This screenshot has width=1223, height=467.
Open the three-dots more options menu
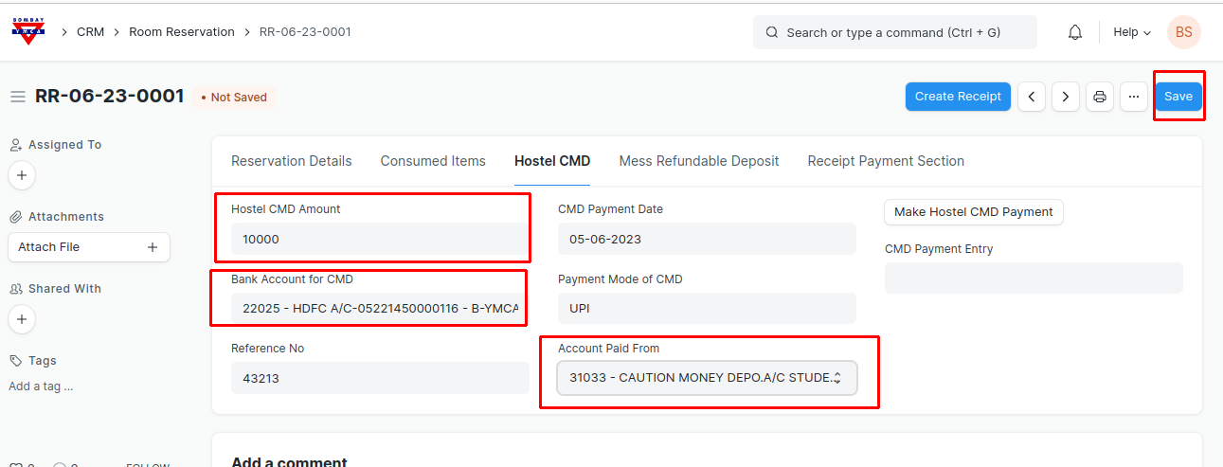click(x=1134, y=97)
